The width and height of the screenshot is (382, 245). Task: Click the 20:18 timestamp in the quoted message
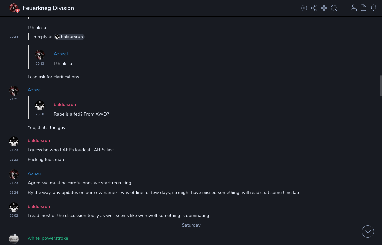40,114
